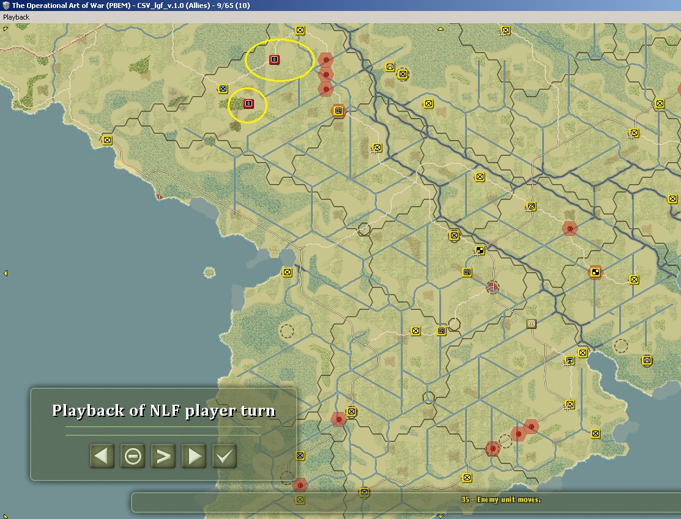This screenshot has width=681, height=519.
Task: Finish playback with the checkmark button
Action: tap(225, 456)
